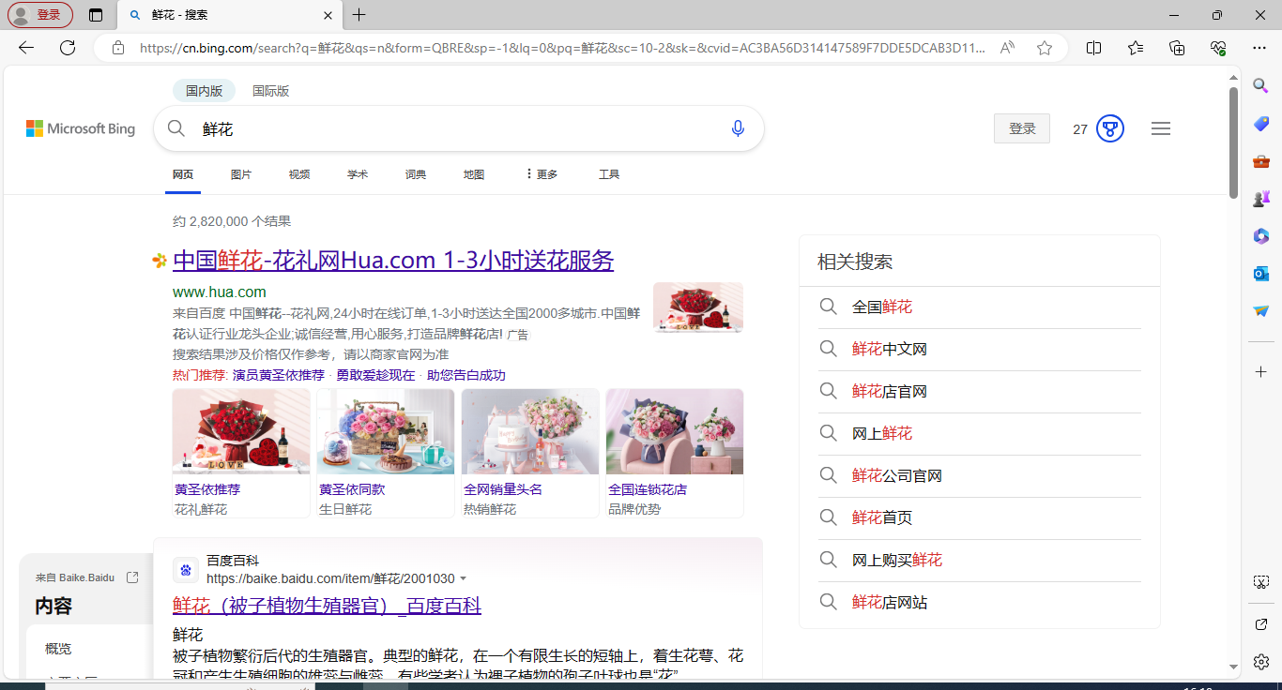This screenshot has width=1282, height=690.
Task: Click the Bing page 登录 button
Action: pos(1022,128)
